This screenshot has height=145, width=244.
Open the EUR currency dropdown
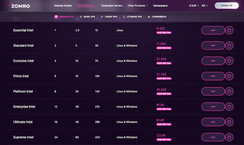point(194,5)
